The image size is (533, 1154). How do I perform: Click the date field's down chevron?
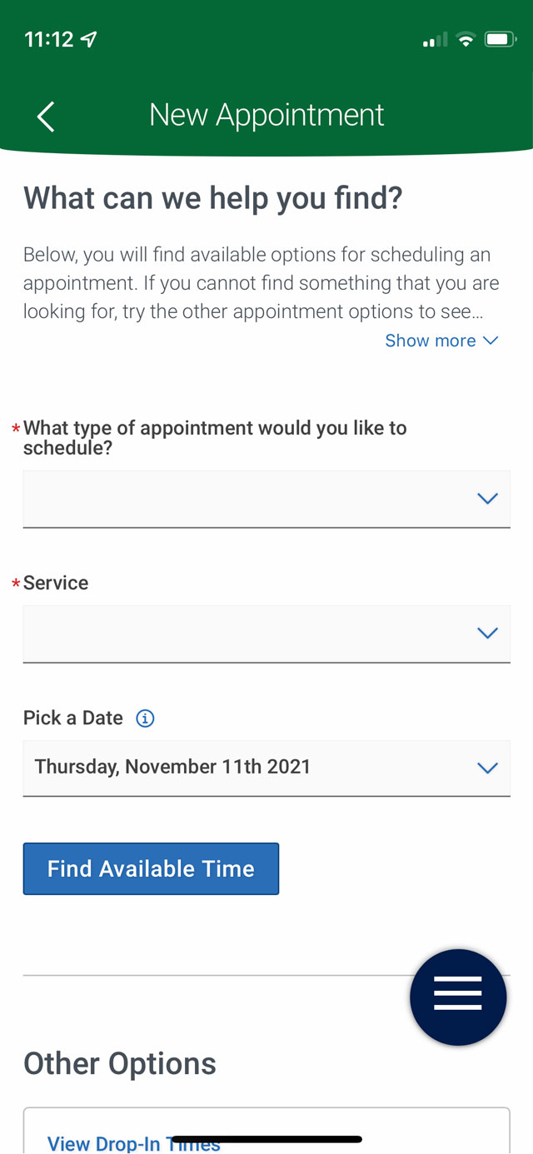(487, 768)
